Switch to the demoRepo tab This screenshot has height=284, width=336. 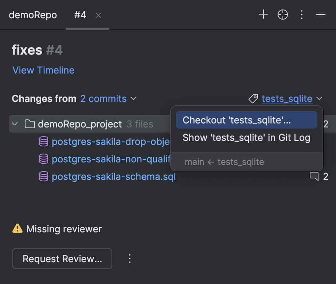(33, 15)
